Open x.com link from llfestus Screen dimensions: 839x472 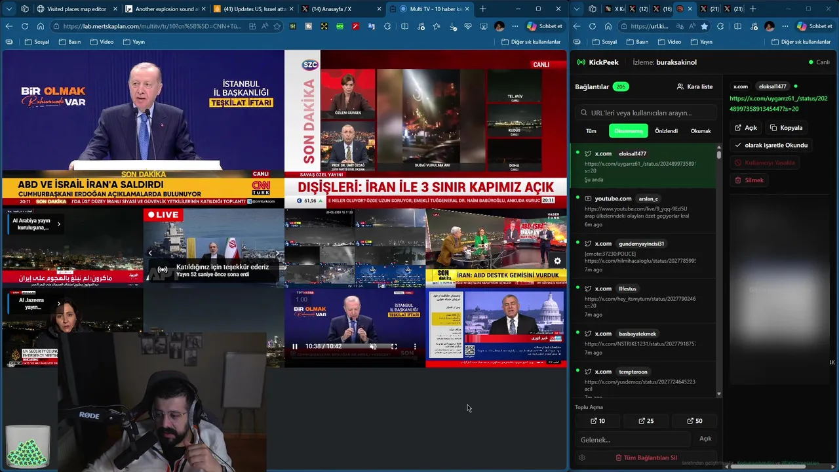pos(643,302)
